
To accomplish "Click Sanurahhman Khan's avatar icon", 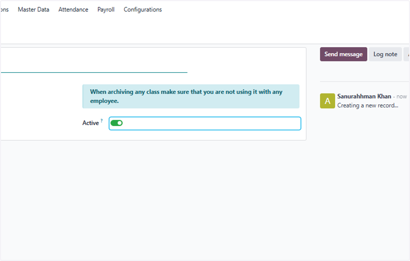I will point(327,101).
